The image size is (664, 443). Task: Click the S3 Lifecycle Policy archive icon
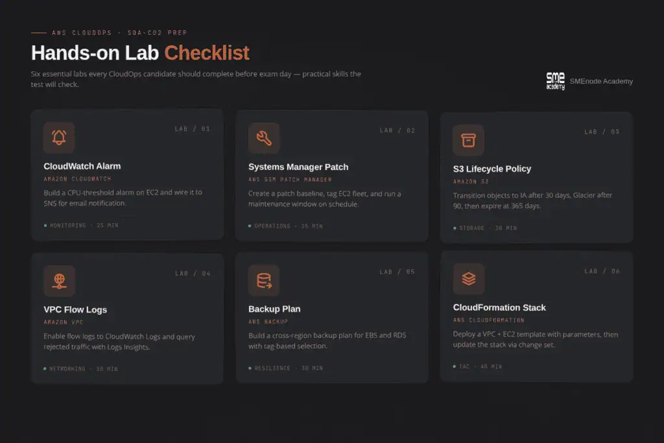click(468, 140)
